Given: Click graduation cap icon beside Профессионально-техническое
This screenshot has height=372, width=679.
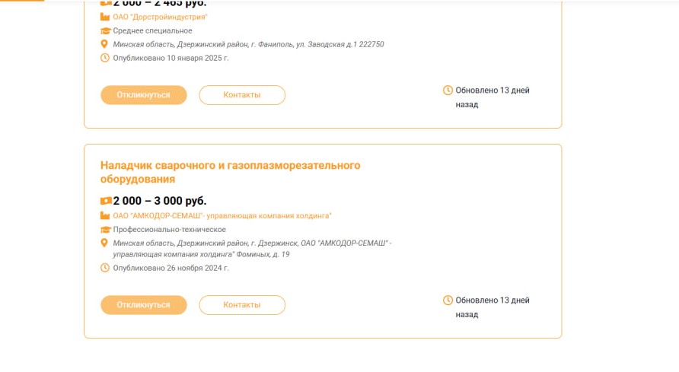Looking at the screenshot, I should point(106,229).
